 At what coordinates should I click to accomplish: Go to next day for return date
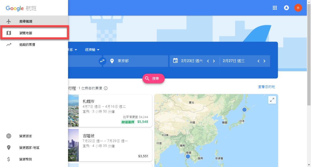tap(264, 61)
